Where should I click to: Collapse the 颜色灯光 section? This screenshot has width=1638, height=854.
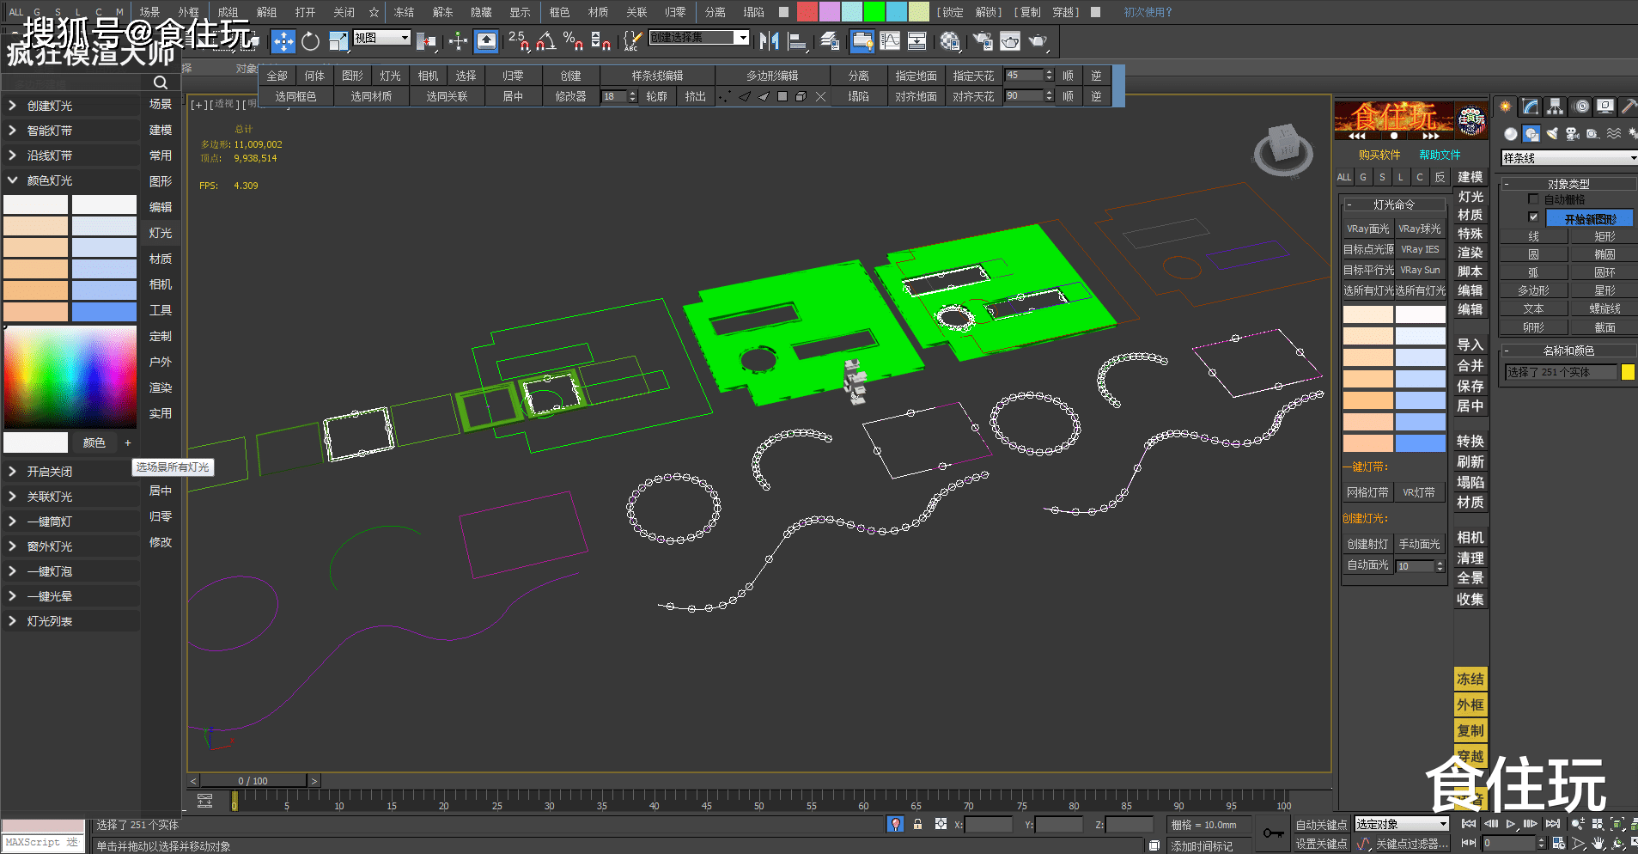[70, 180]
